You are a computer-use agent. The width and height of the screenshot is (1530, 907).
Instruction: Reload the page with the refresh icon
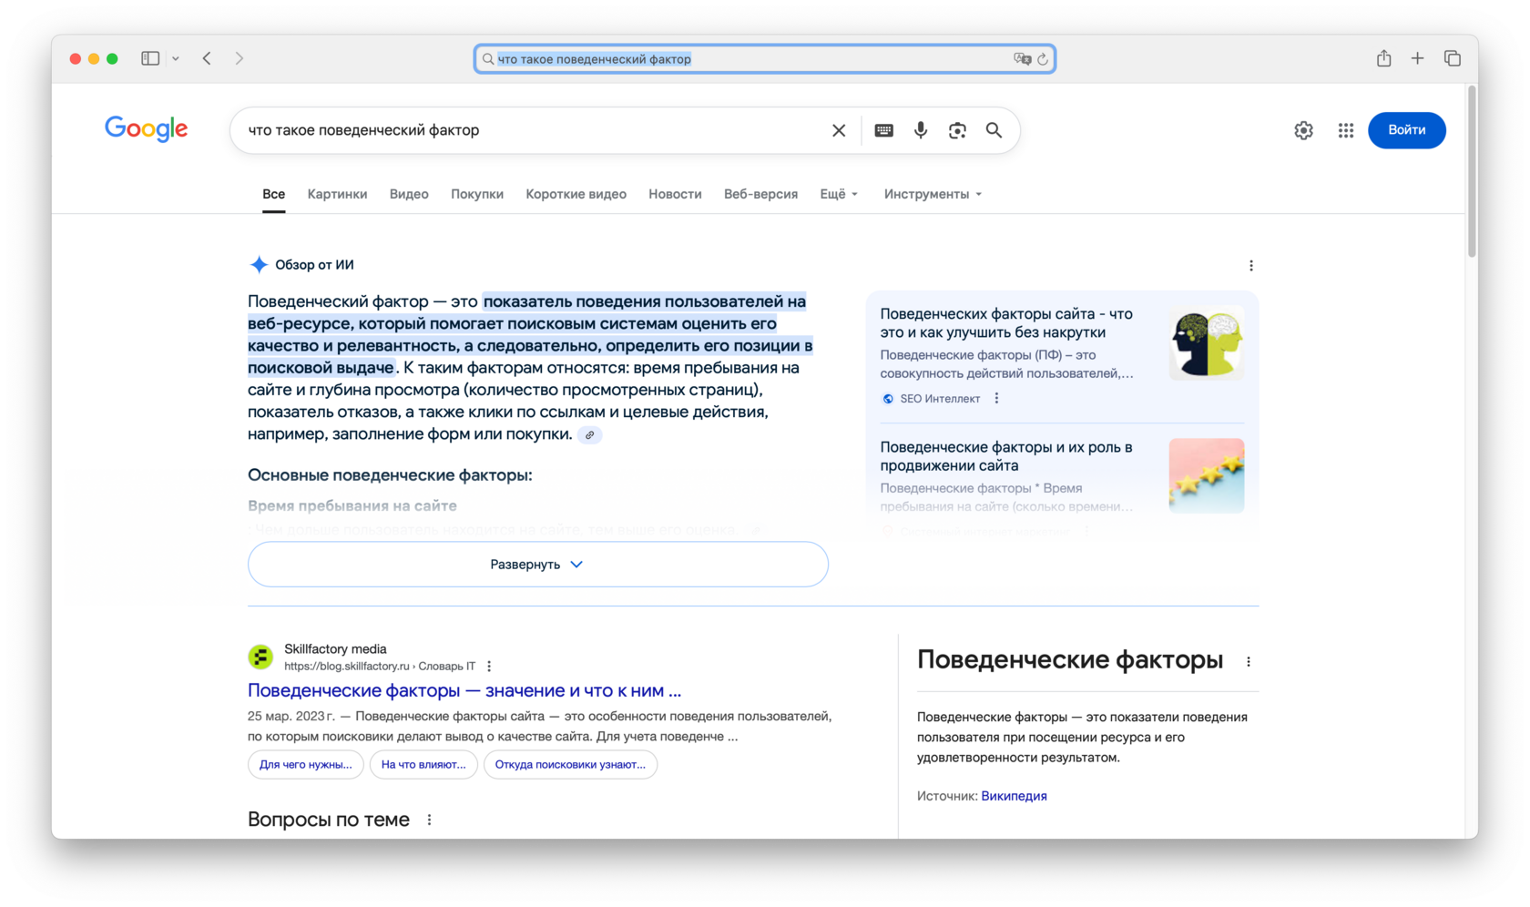1043,59
